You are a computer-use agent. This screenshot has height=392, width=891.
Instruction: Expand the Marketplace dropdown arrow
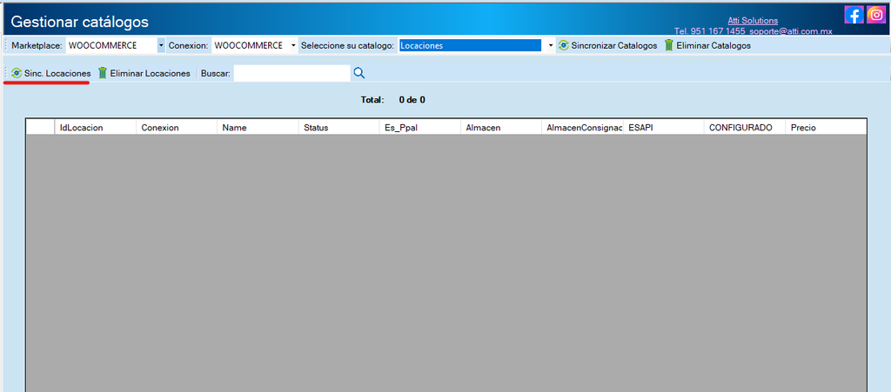pos(161,45)
